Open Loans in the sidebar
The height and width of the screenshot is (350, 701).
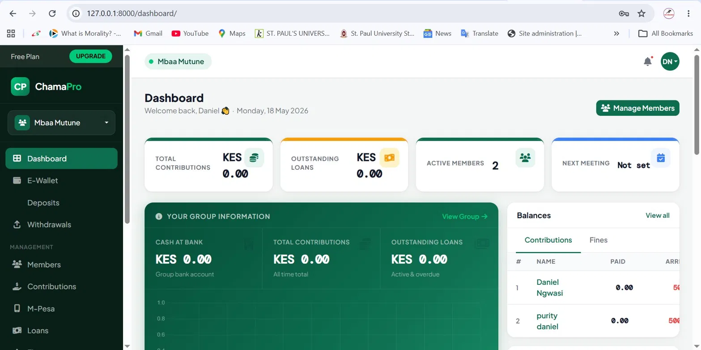[61, 331]
